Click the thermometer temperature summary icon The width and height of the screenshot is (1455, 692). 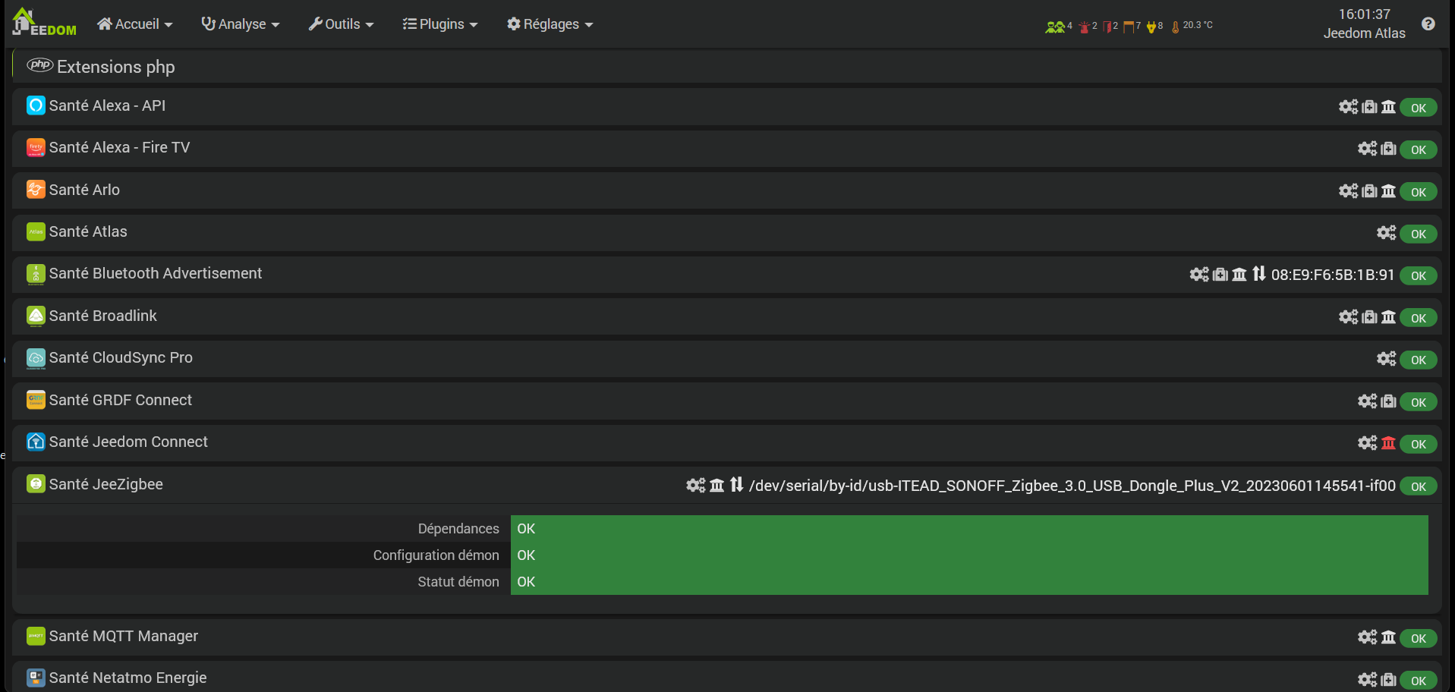click(x=1175, y=27)
